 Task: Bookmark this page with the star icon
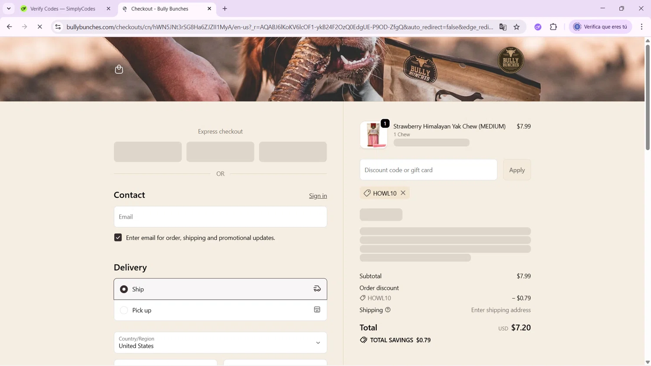point(516,27)
